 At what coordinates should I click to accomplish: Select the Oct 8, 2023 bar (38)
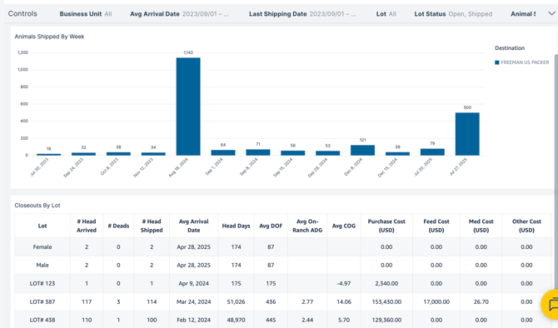118,154
